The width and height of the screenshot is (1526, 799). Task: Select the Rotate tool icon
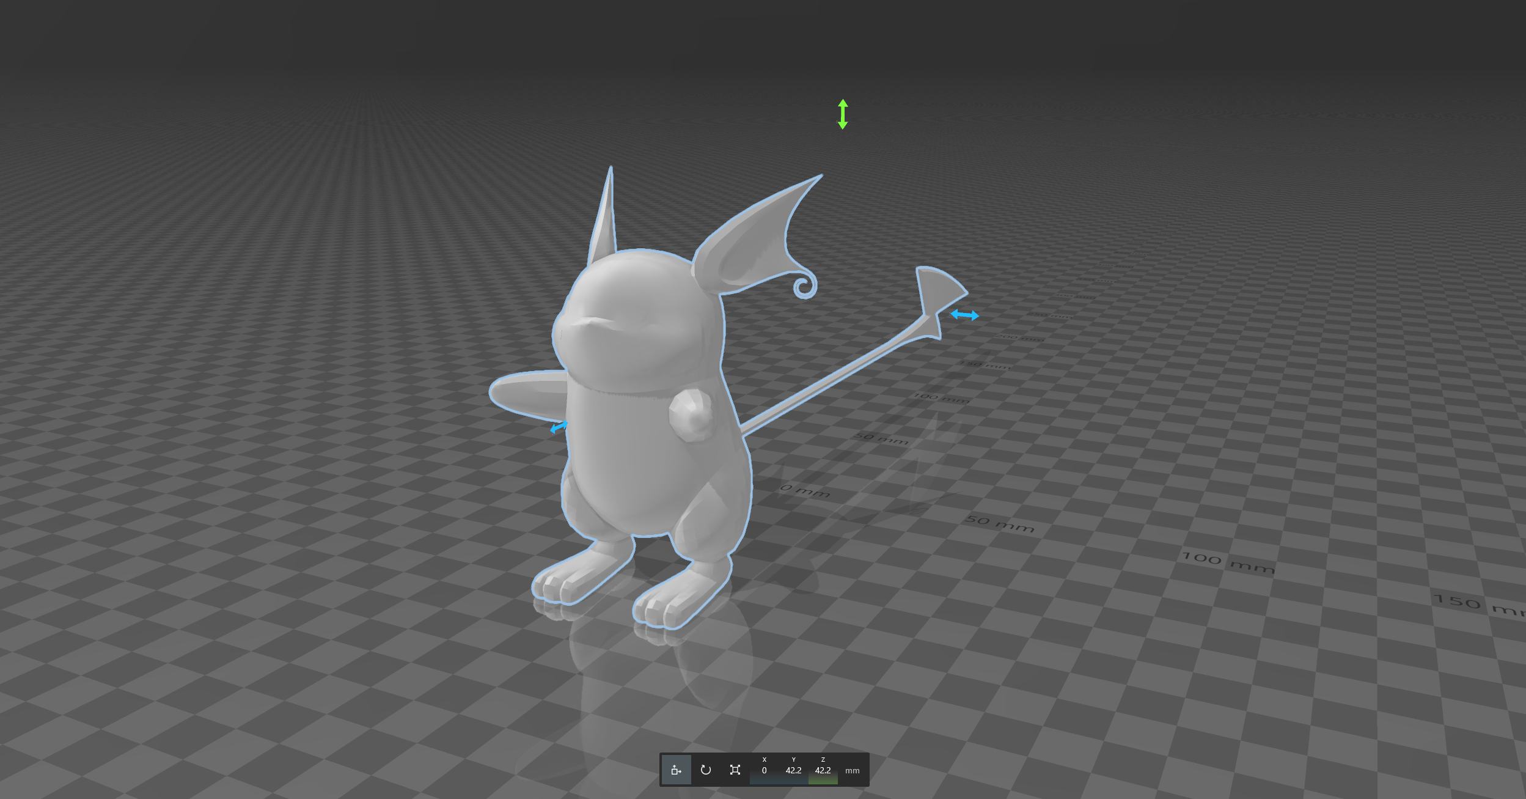tap(706, 770)
